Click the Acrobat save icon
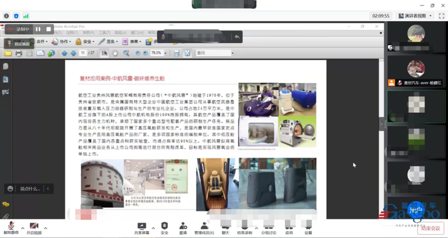 (x=30, y=53)
